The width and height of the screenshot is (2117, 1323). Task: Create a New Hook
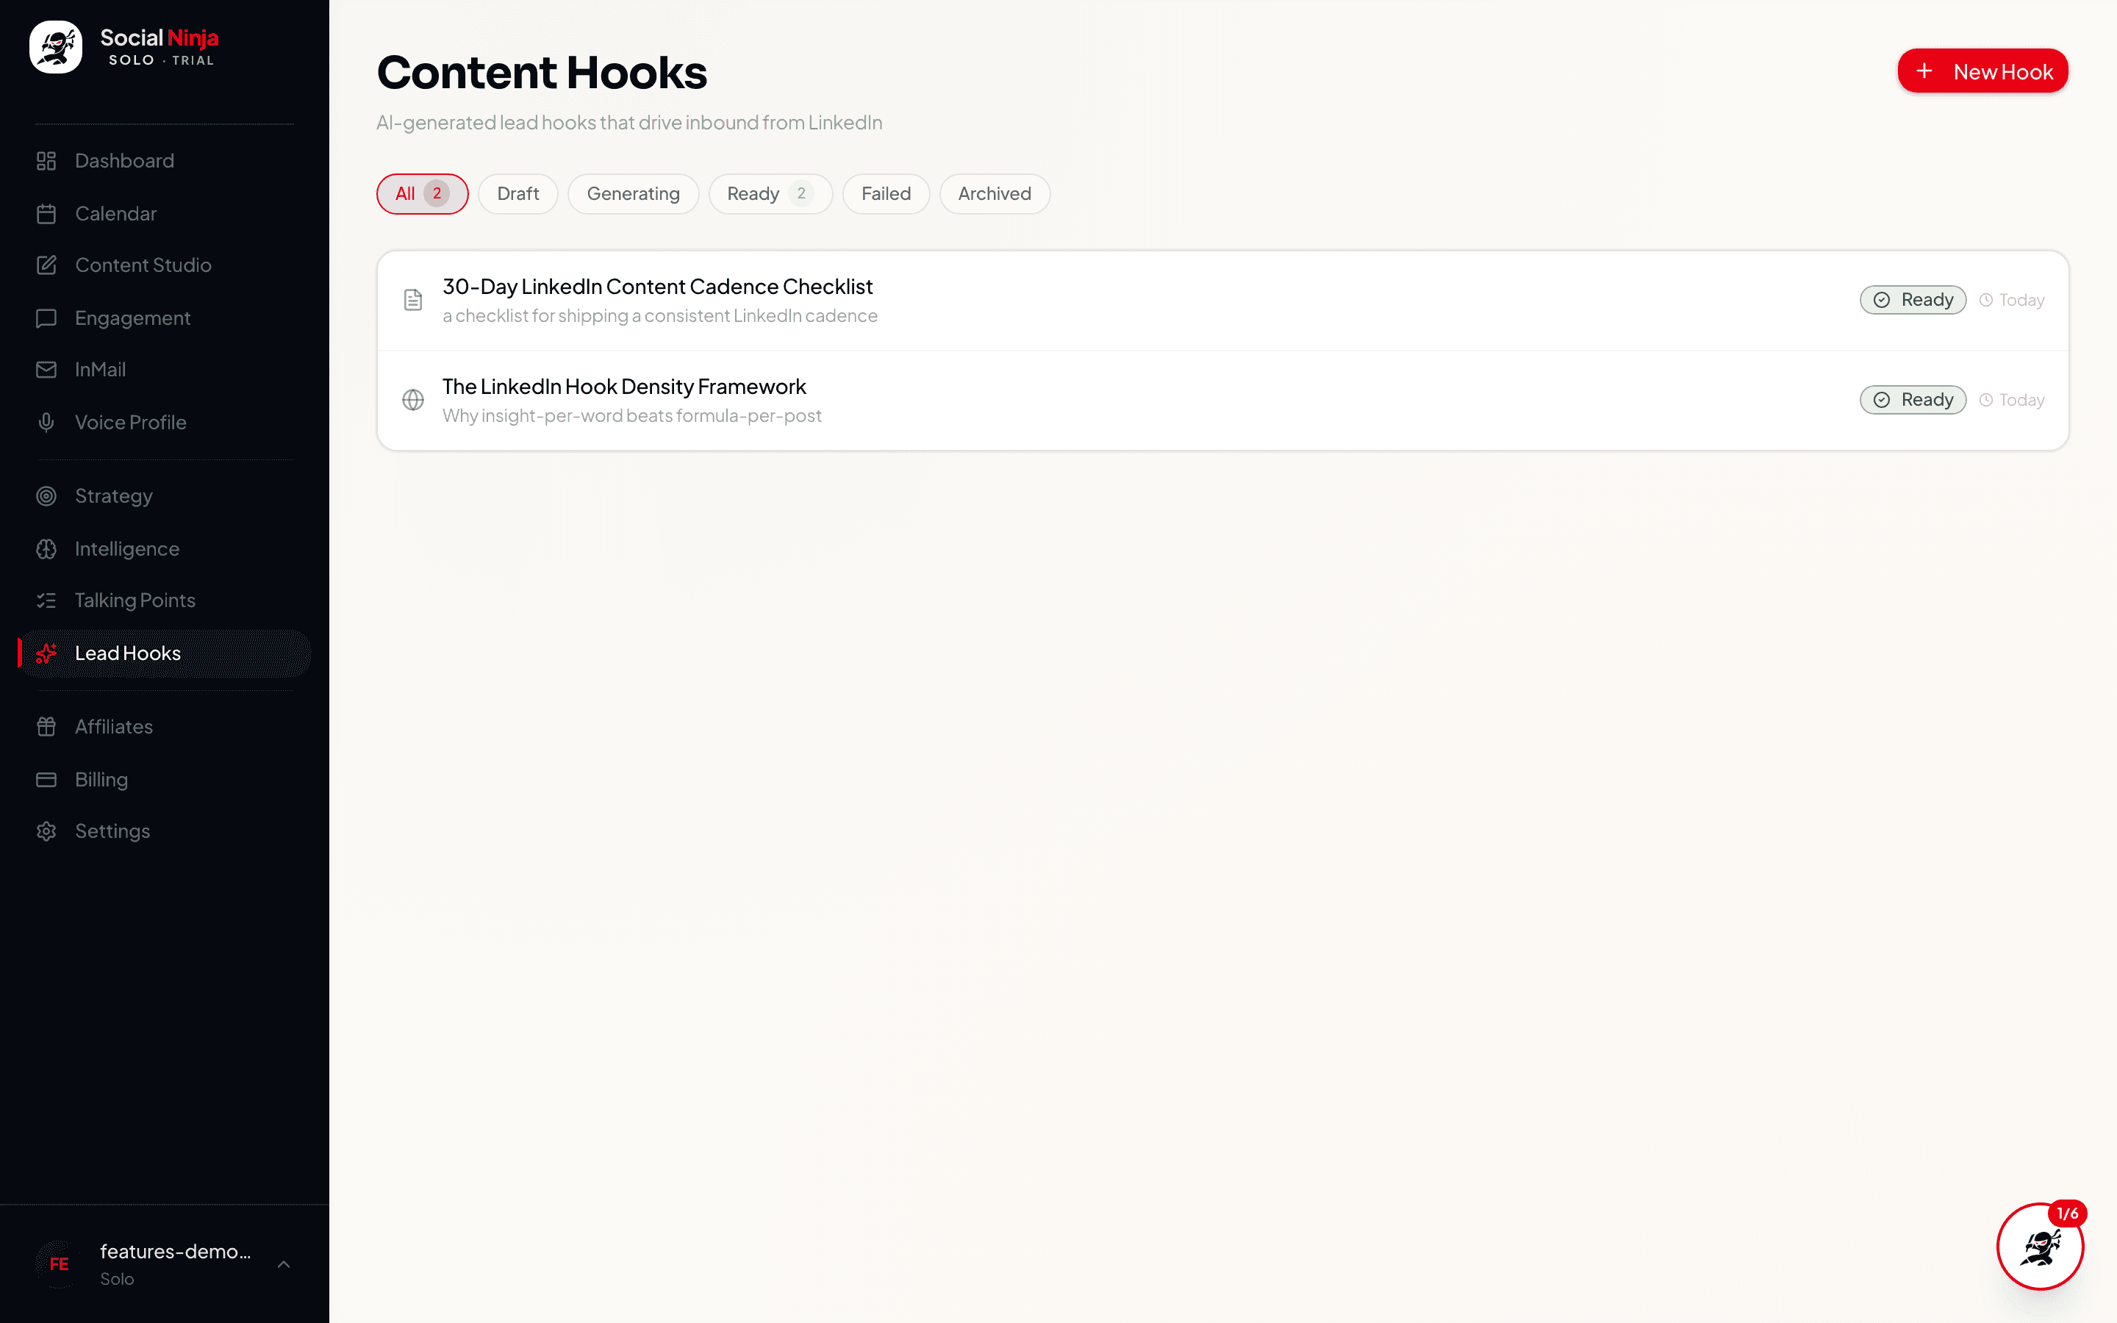click(1982, 71)
